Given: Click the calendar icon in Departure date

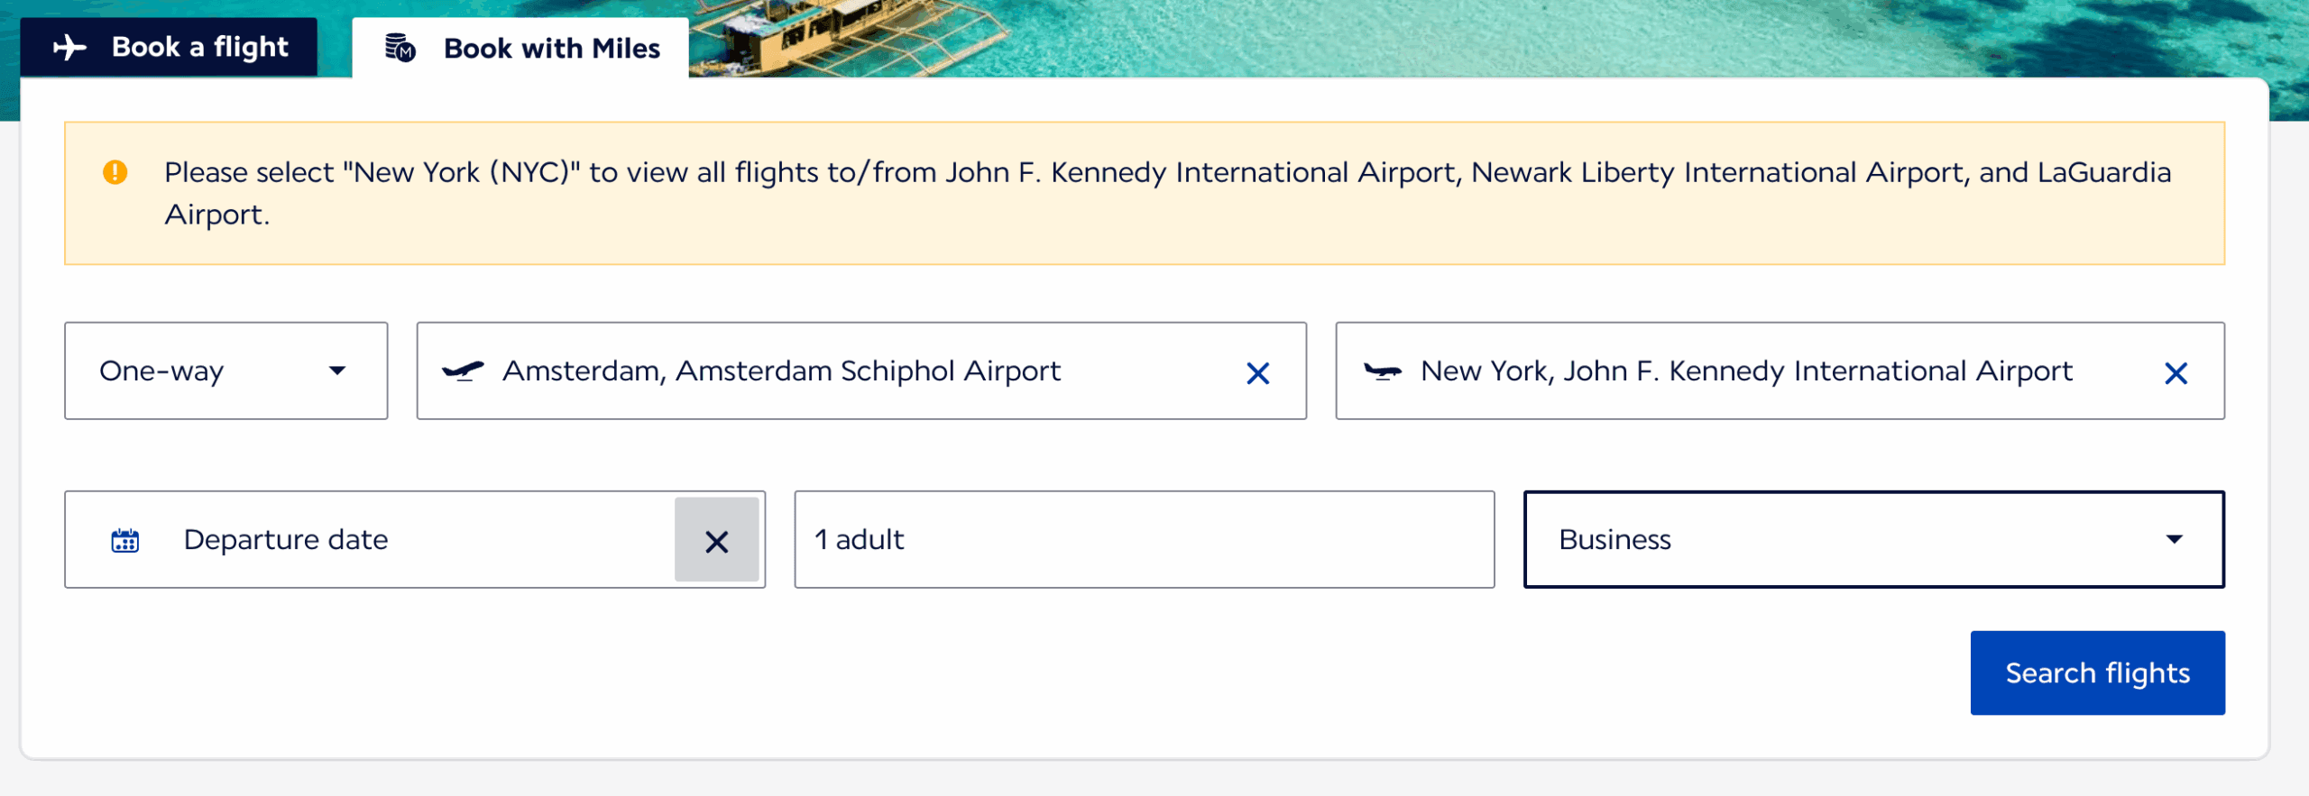Looking at the screenshot, I should pyautogui.click(x=125, y=540).
